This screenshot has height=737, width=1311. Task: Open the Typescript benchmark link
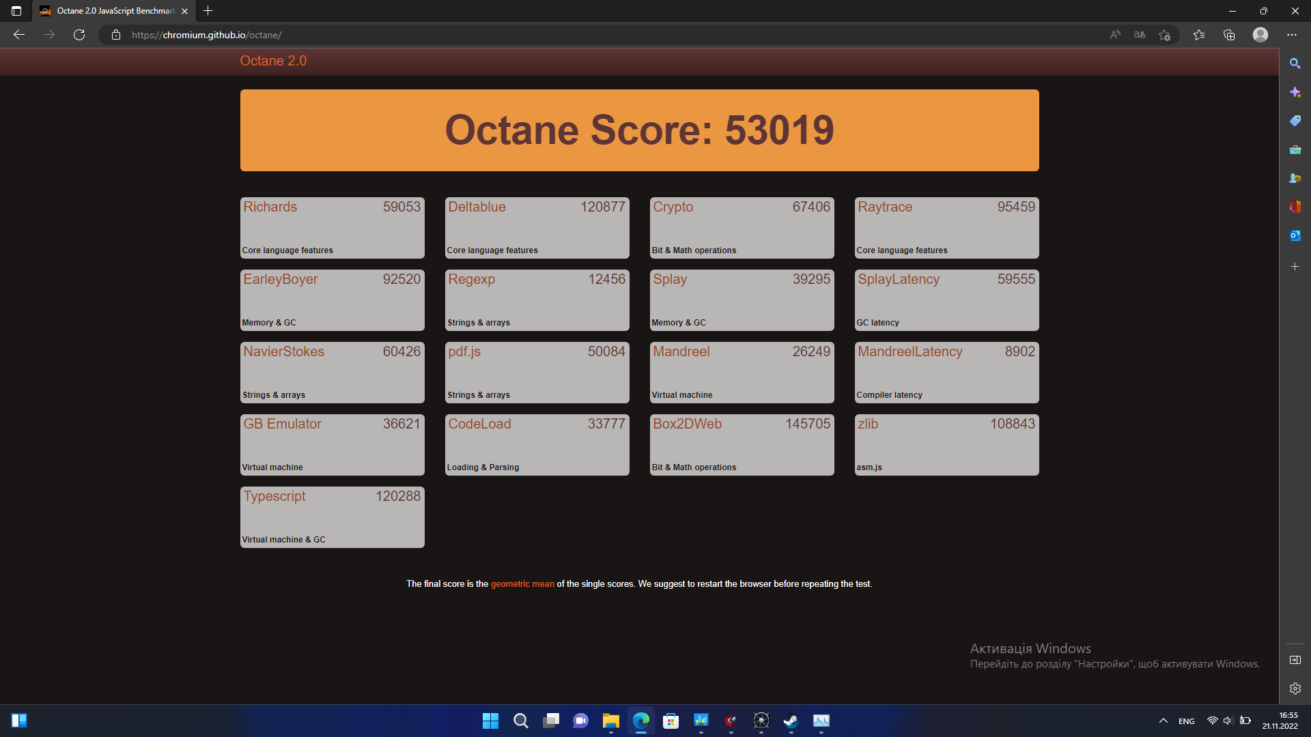coord(274,496)
